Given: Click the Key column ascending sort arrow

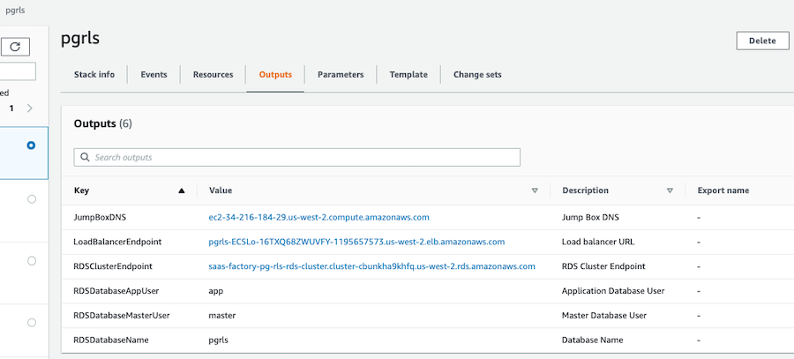Looking at the screenshot, I should point(181,191).
